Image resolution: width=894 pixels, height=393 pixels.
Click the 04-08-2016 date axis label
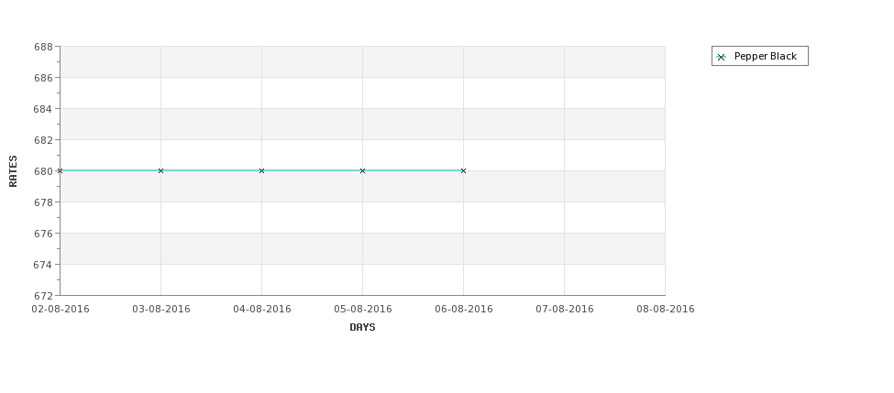(262, 310)
